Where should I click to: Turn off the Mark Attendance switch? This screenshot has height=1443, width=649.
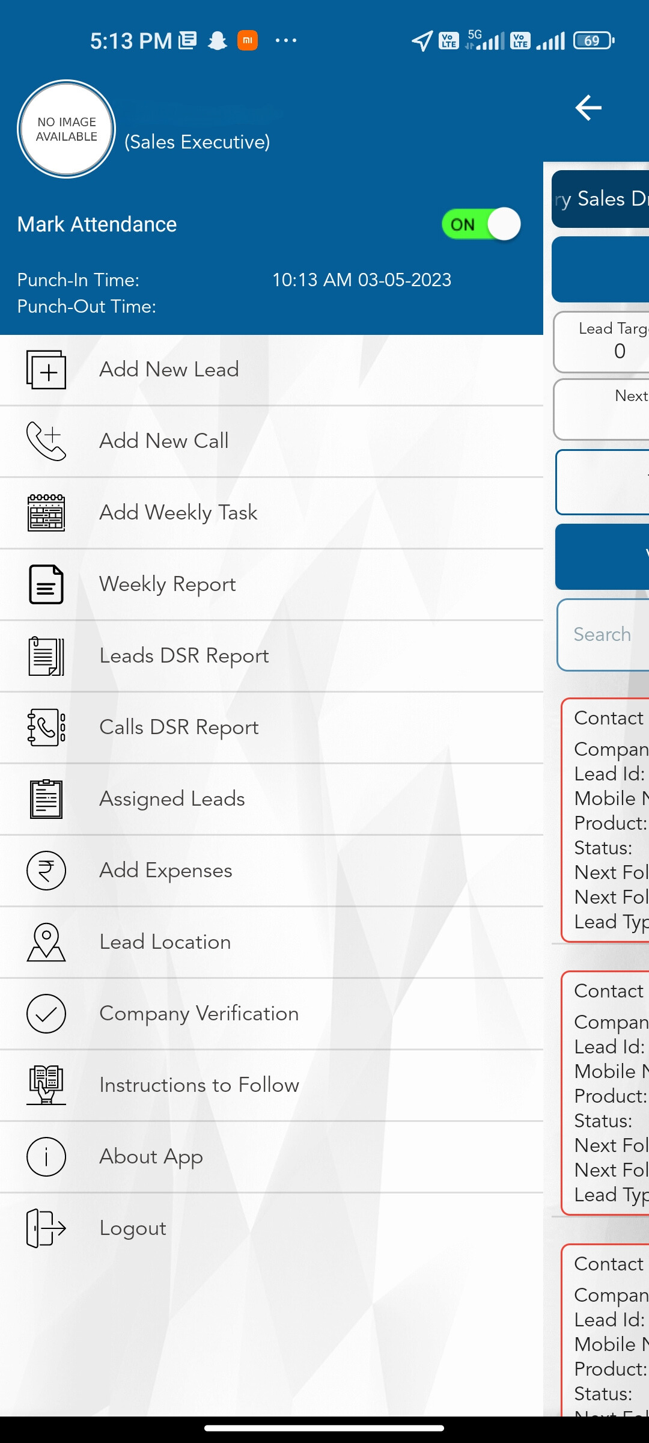(x=481, y=224)
